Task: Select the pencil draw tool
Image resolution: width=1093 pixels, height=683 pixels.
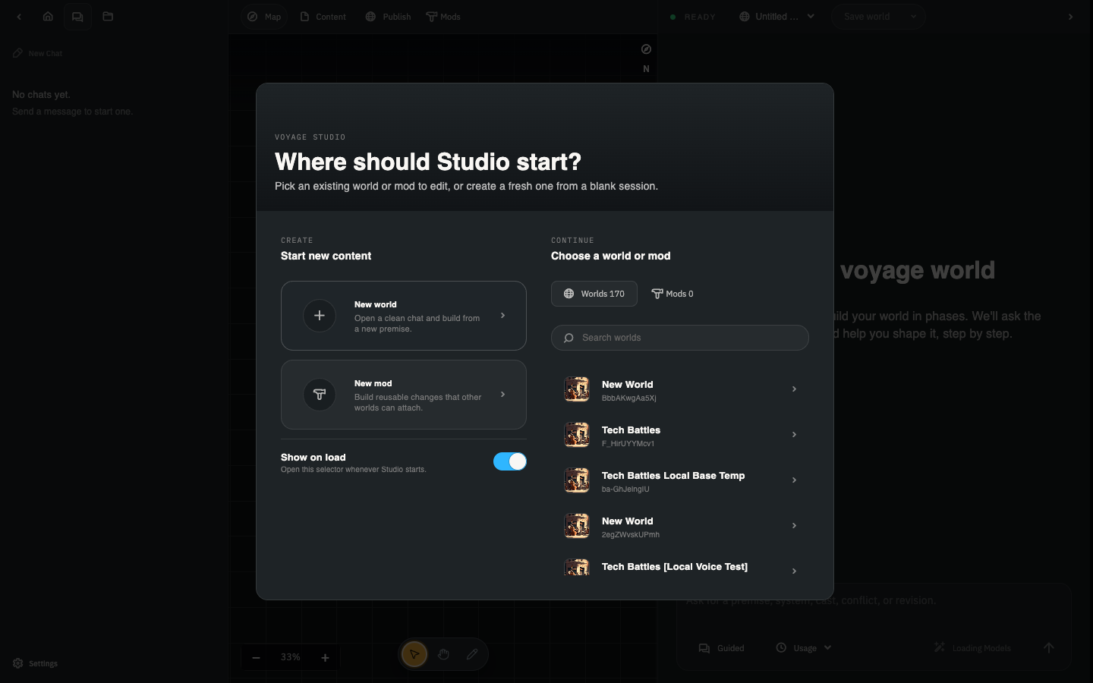Action: coord(472,654)
